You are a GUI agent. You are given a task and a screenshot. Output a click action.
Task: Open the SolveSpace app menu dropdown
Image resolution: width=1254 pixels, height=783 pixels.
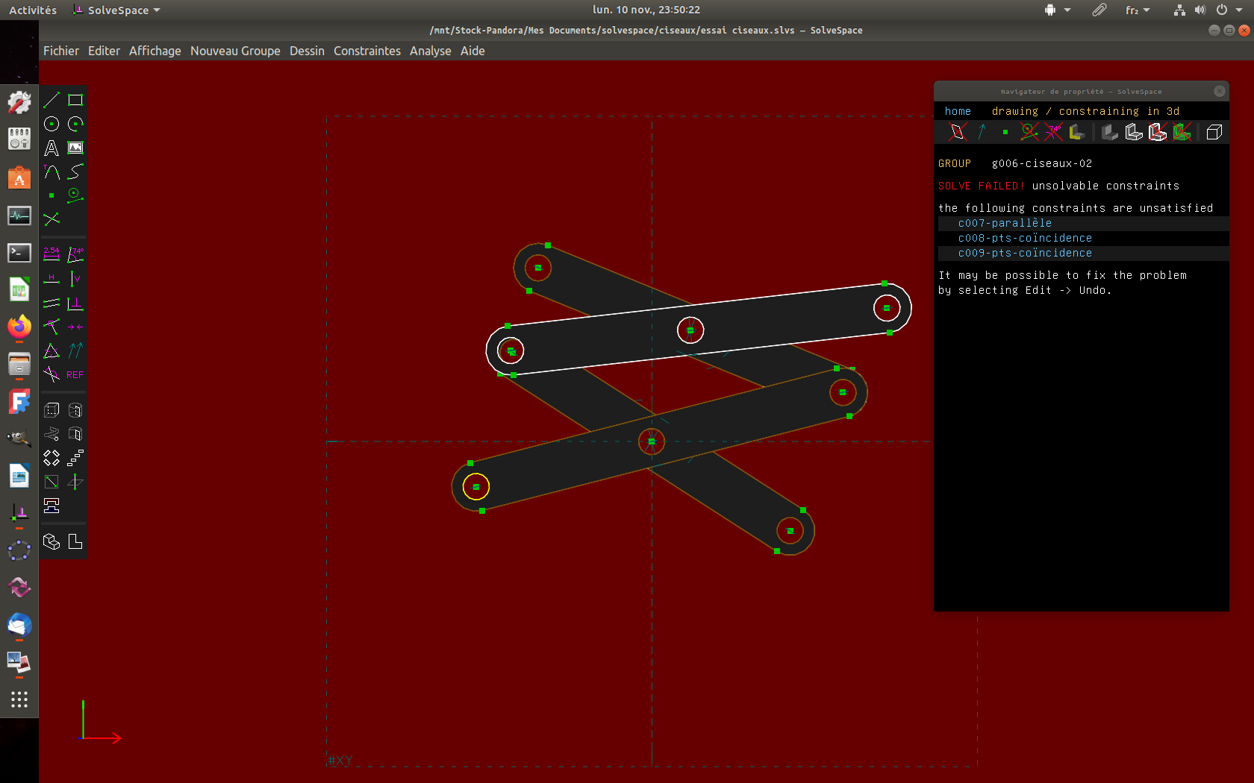point(117,10)
